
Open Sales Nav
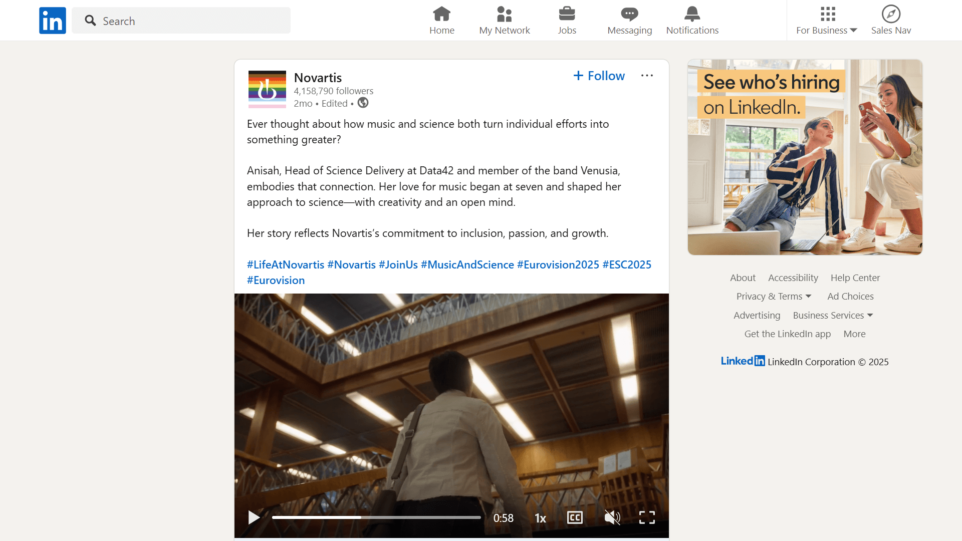click(x=891, y=20)
